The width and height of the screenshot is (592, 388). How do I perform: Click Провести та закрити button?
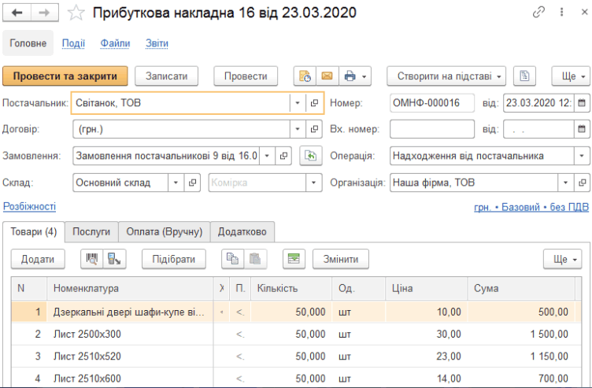65,76
